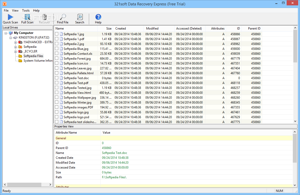Sort by the Created column header

(128, 29)
